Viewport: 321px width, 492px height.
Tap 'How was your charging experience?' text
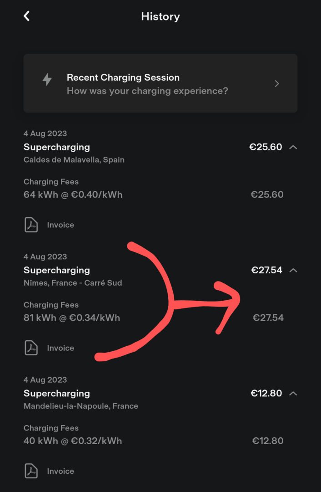tap(147, 91)
